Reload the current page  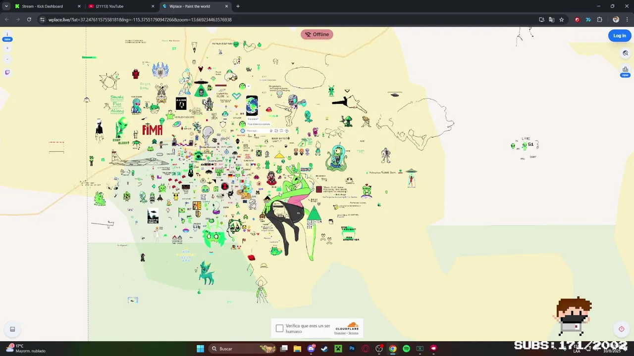tap(29, 20)
